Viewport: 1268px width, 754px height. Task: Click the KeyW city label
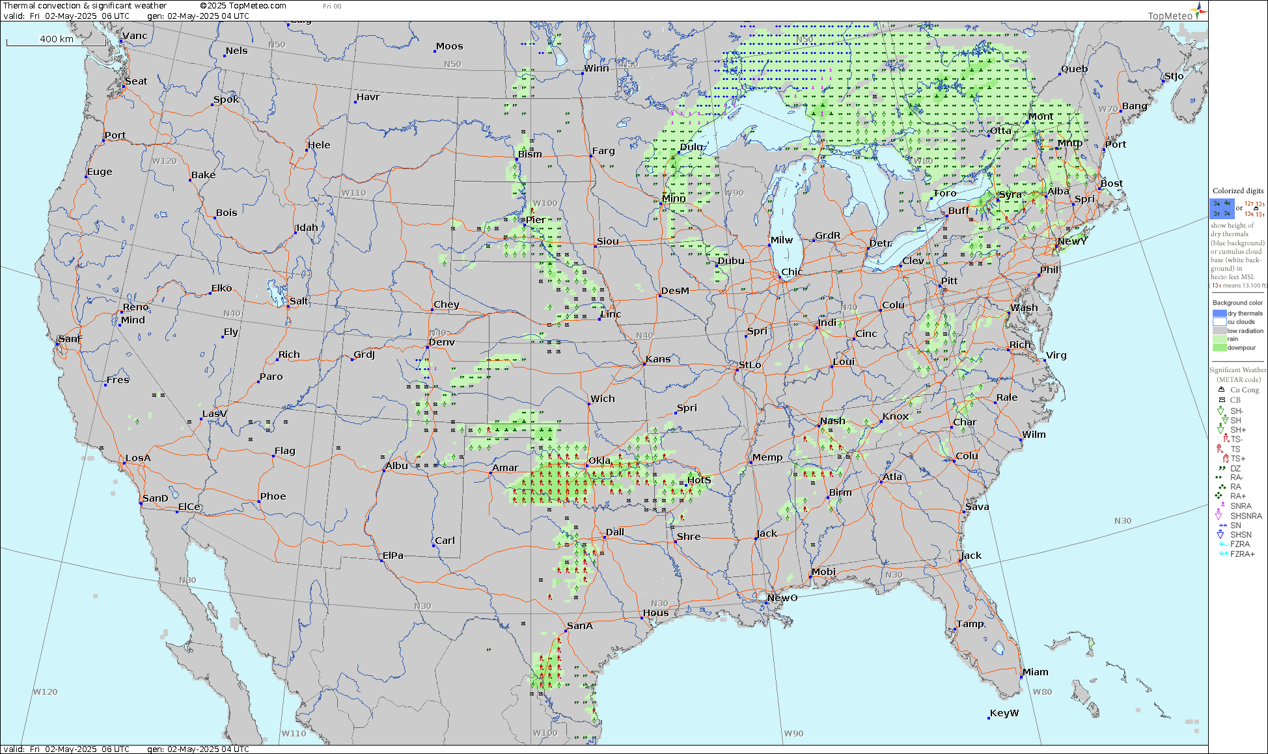(1004, 712)
